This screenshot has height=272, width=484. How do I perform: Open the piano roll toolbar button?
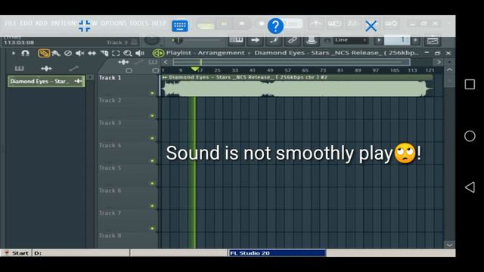[x=236, y=40]
